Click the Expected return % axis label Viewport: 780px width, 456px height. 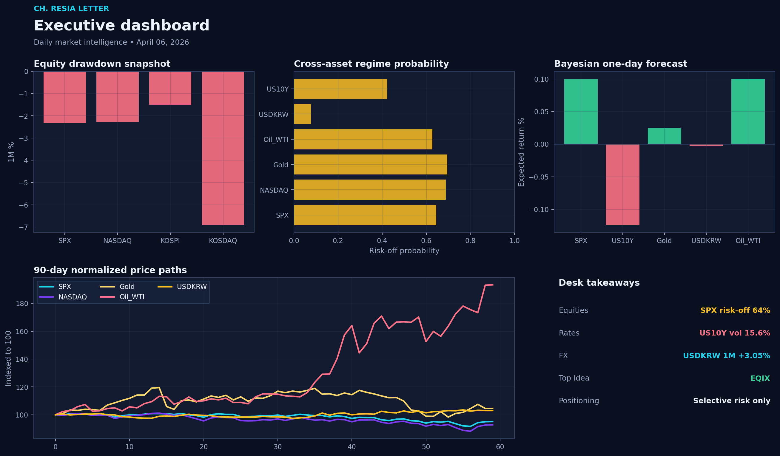point(521,152)
